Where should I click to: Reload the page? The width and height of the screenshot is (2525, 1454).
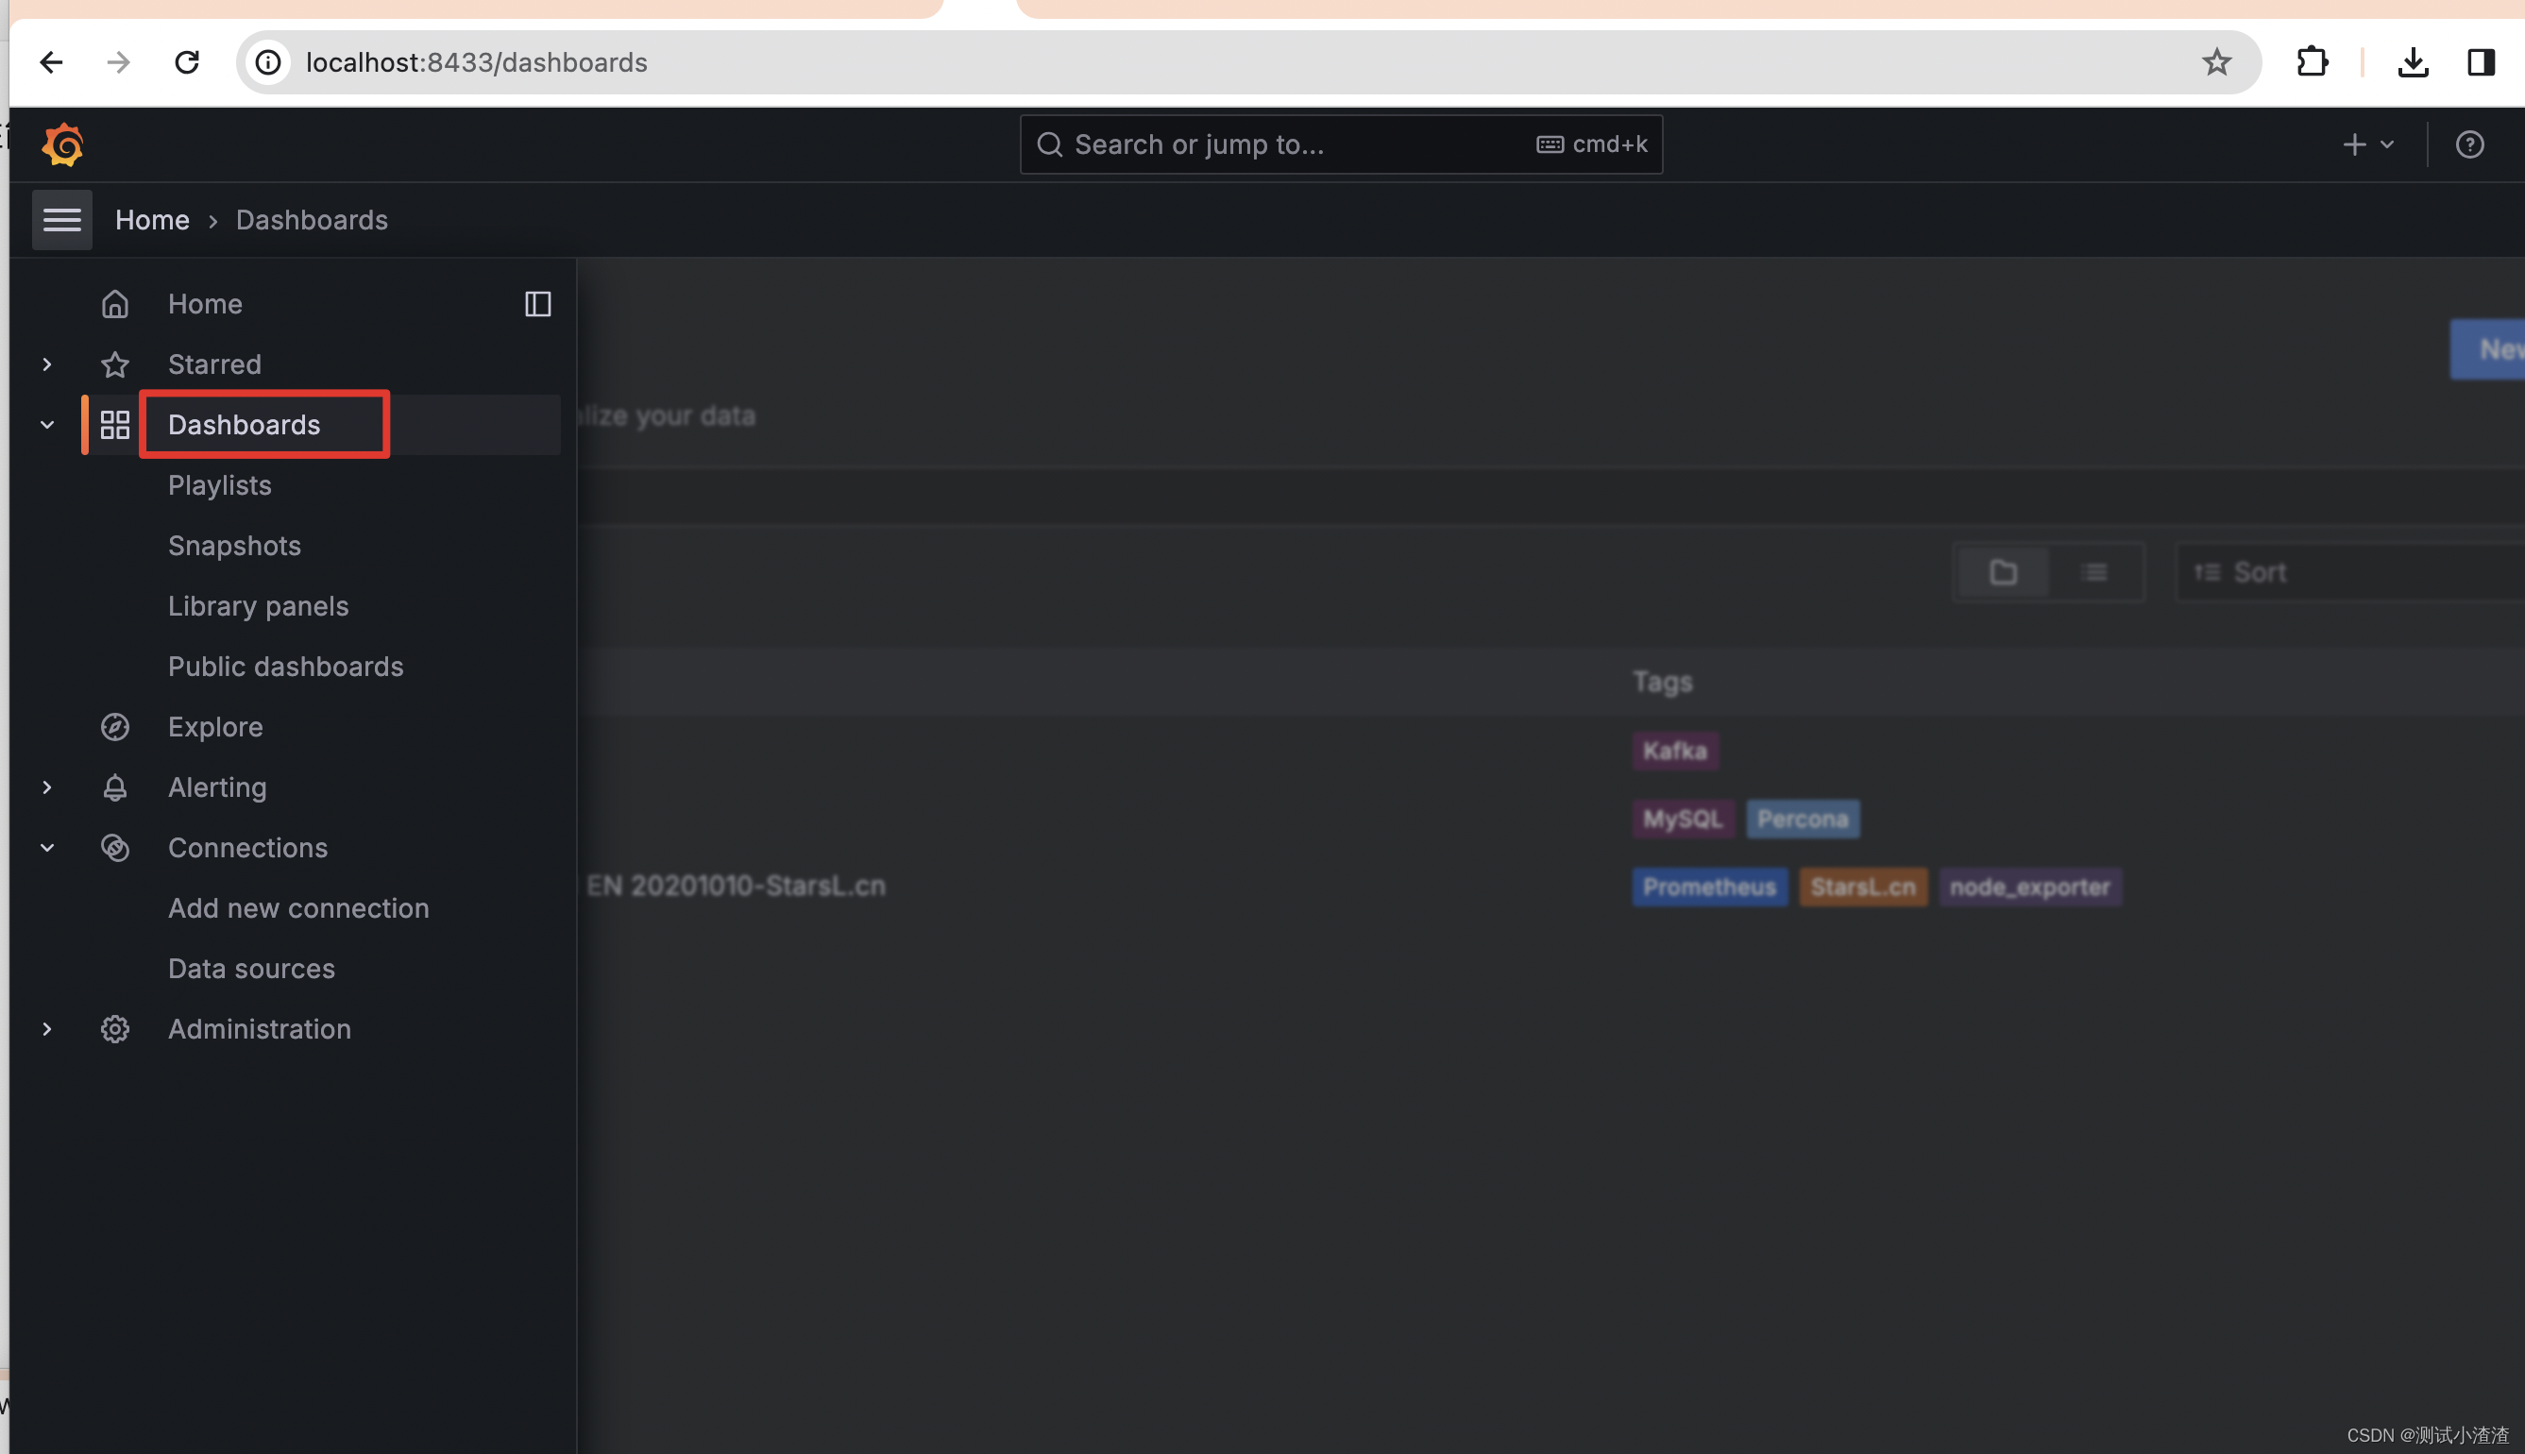187,62
